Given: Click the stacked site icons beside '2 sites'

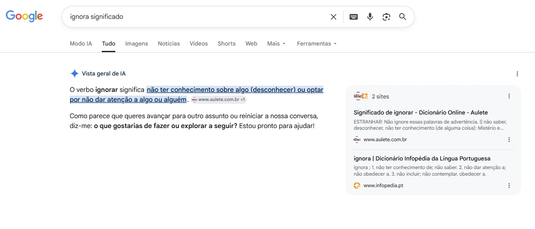Looking at the screenshot, I should (x=361, y=96).
